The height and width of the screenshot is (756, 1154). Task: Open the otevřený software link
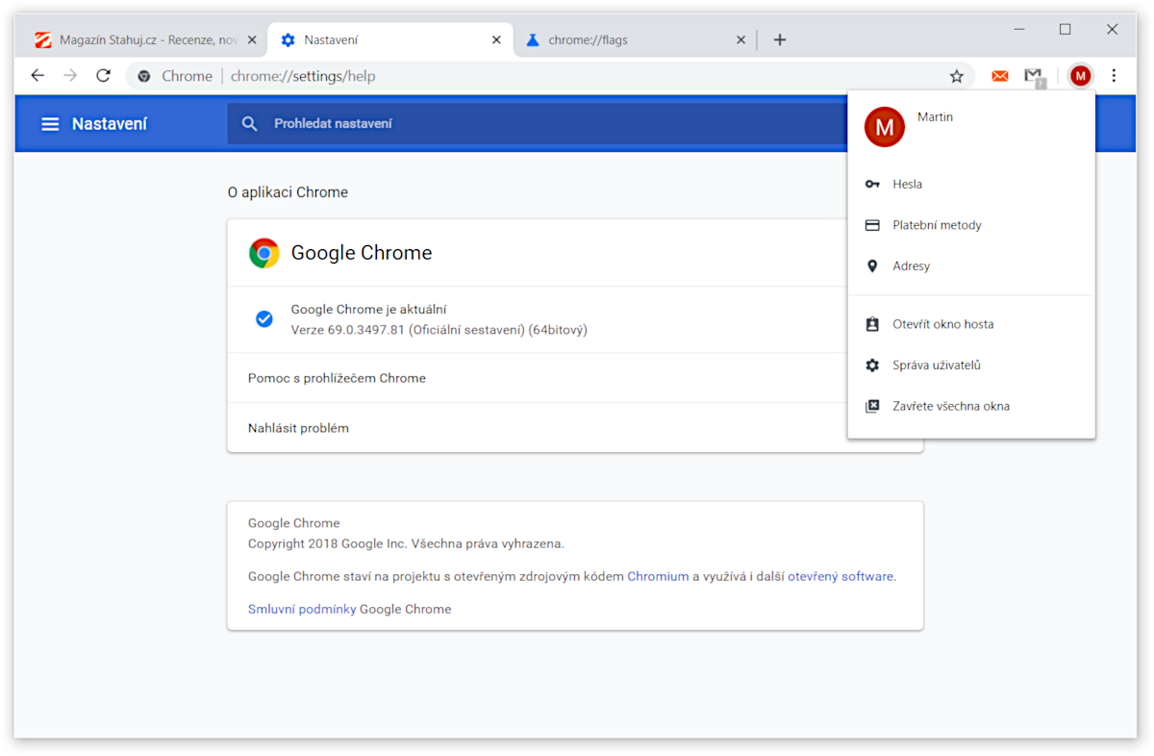841,576
